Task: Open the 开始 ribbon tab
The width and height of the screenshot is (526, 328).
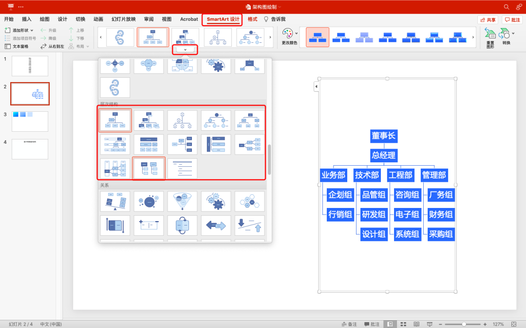Action: click(9, 19)
